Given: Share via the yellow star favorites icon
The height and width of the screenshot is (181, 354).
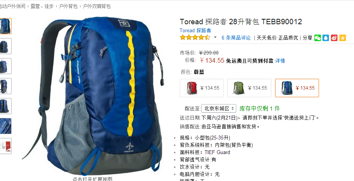Looking at the screenshot, I should click(342, 38).
